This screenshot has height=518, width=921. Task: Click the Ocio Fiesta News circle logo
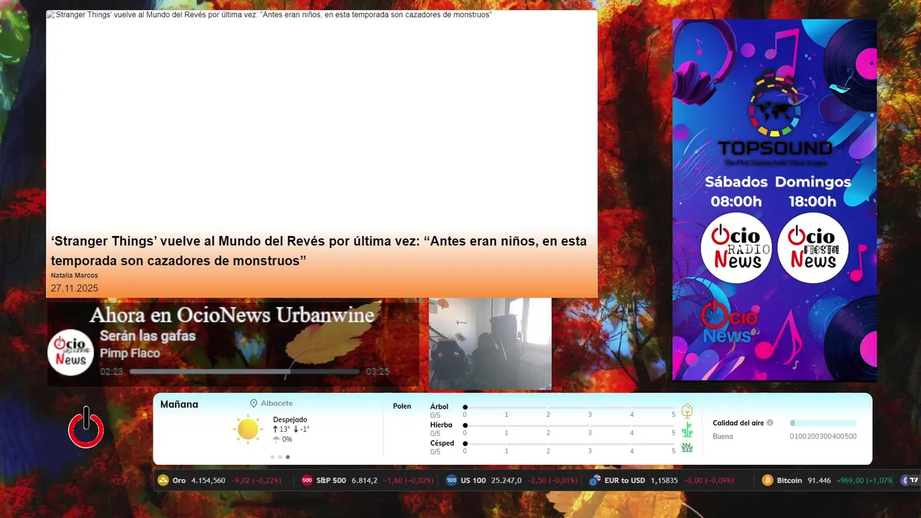pos(813,248)
